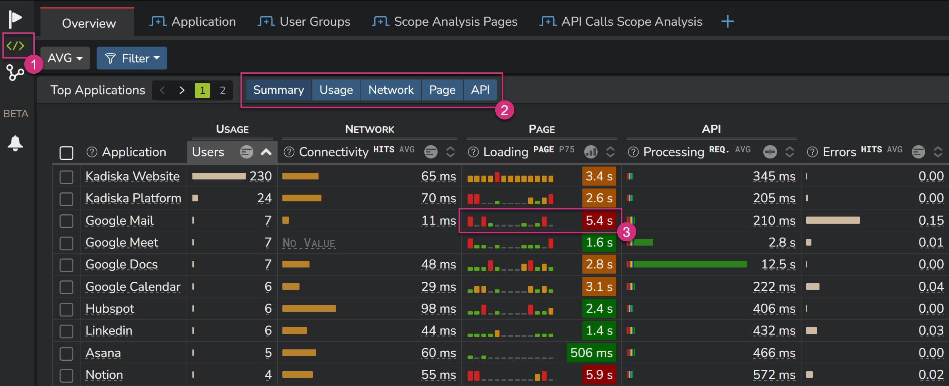
Task: Check the Google Calendar row checkbox
Action: [67, 287]
